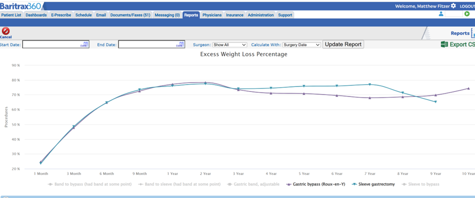Toggle Sleeve gastrectomy legend series
Image resolution: width=475 pixels, height=198 pixels.
374,184
